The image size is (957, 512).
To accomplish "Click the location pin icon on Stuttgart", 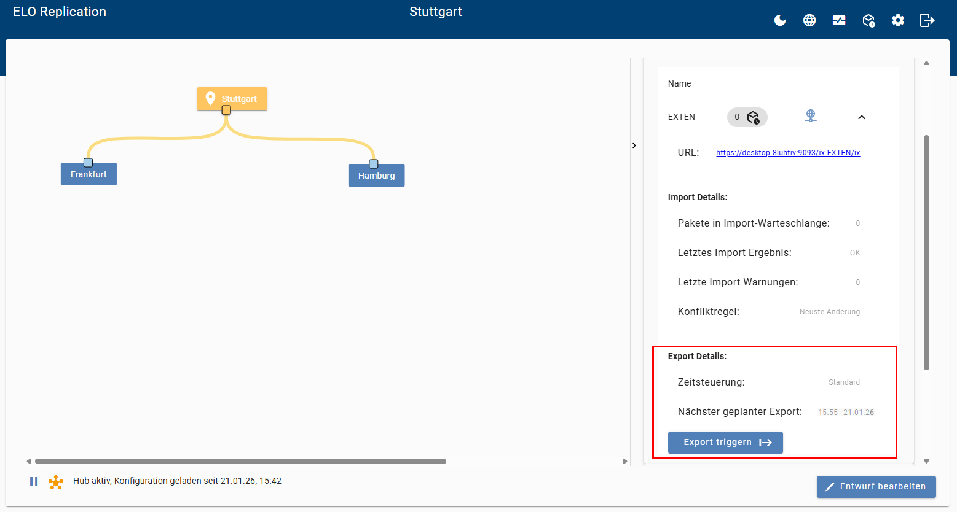I will tap(210, 98).
